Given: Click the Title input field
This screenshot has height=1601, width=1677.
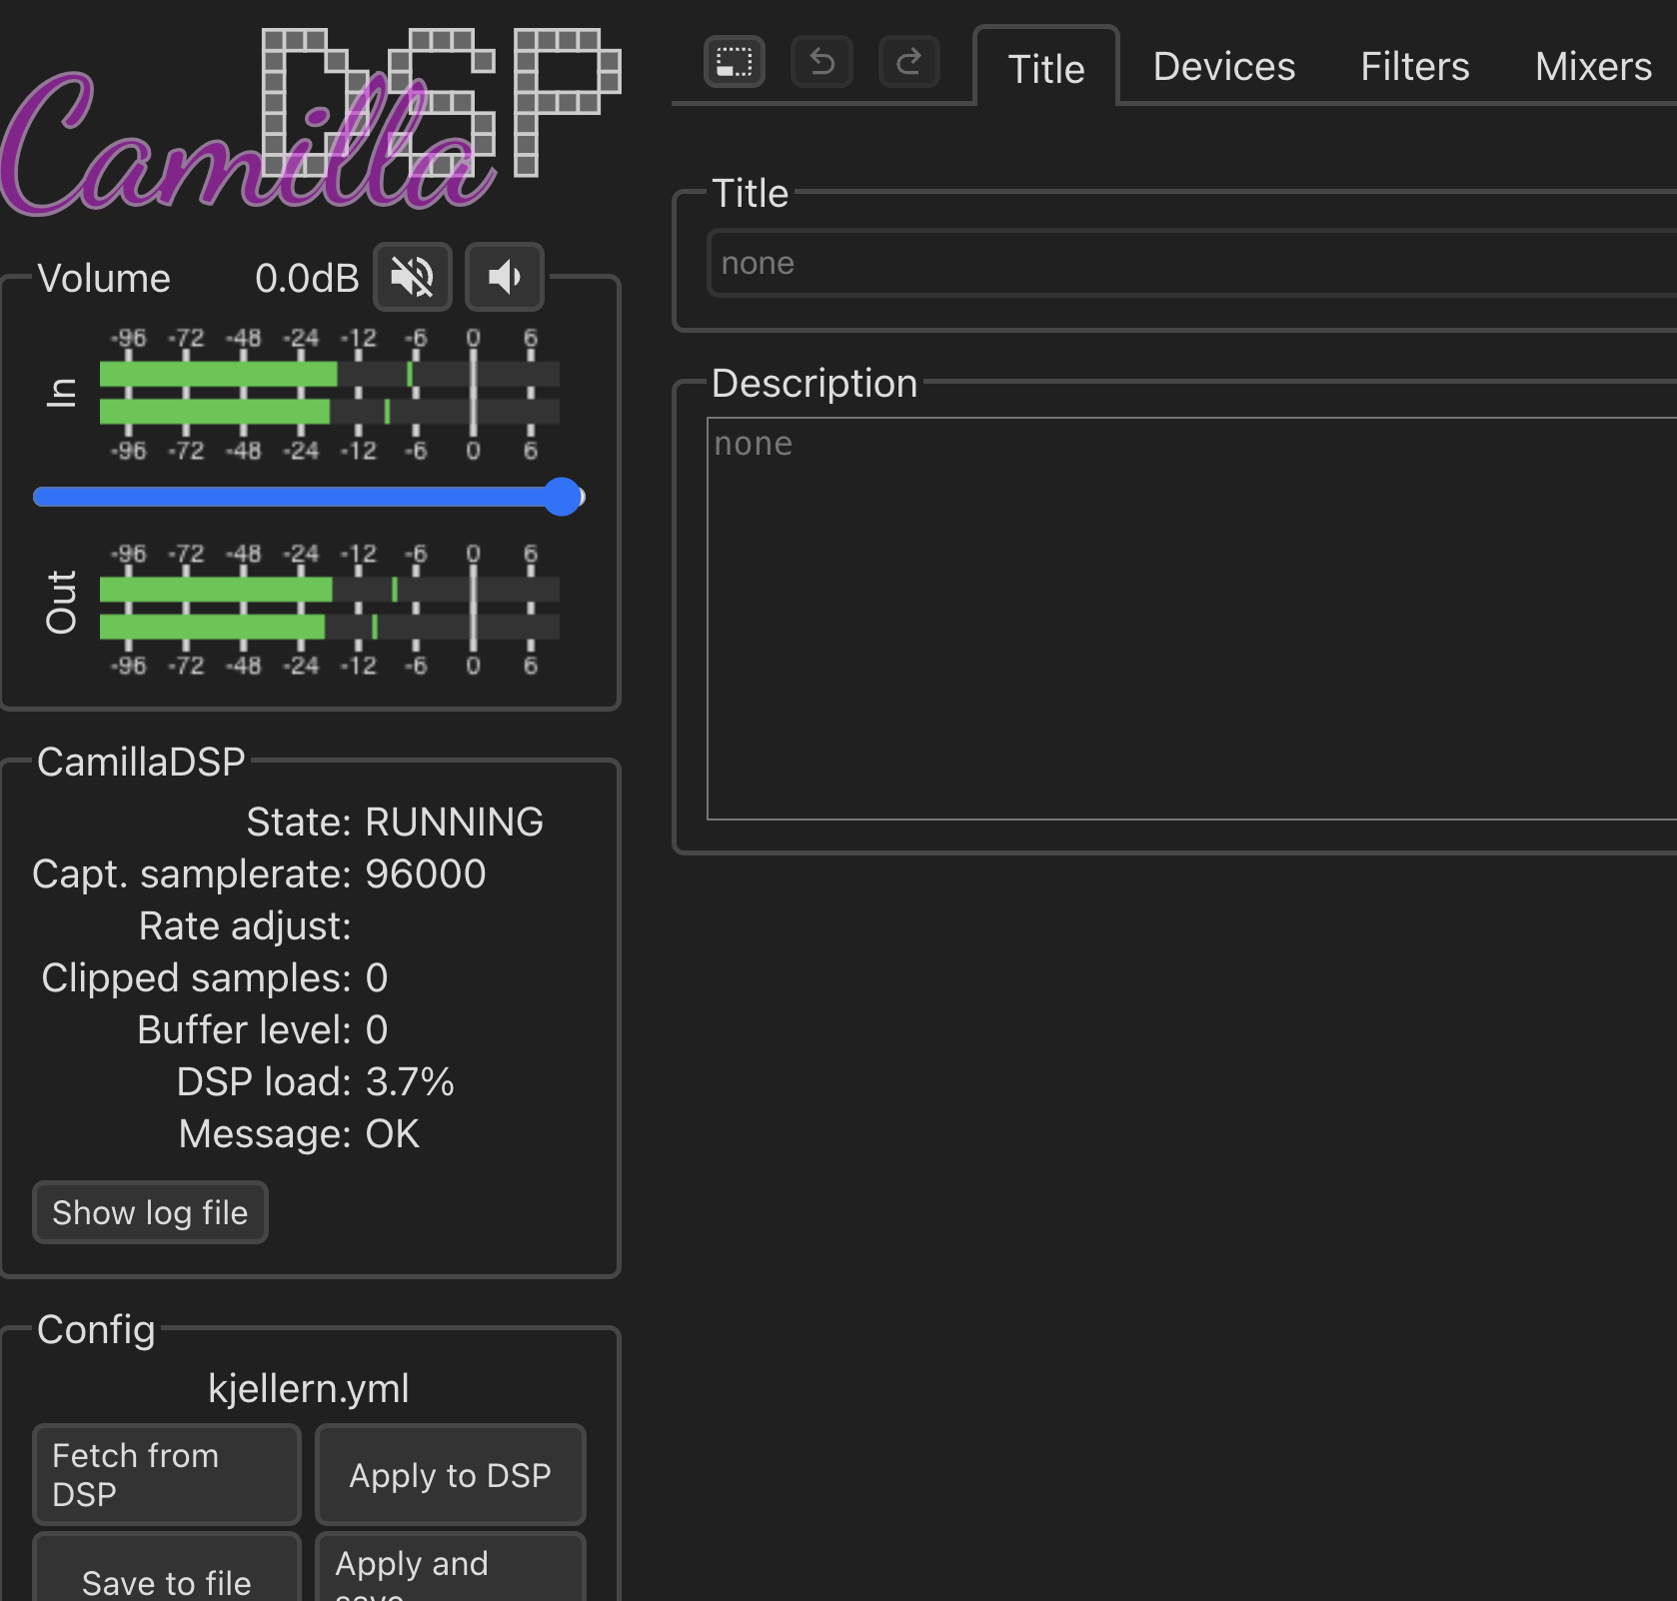Looking at the screenshot, I should pos(1192,263).
